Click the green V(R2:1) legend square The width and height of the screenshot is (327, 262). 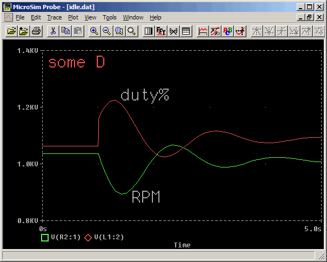click(44, 237)
